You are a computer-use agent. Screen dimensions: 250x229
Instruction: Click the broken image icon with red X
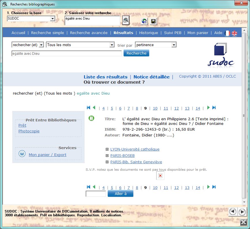coord(160,176)
